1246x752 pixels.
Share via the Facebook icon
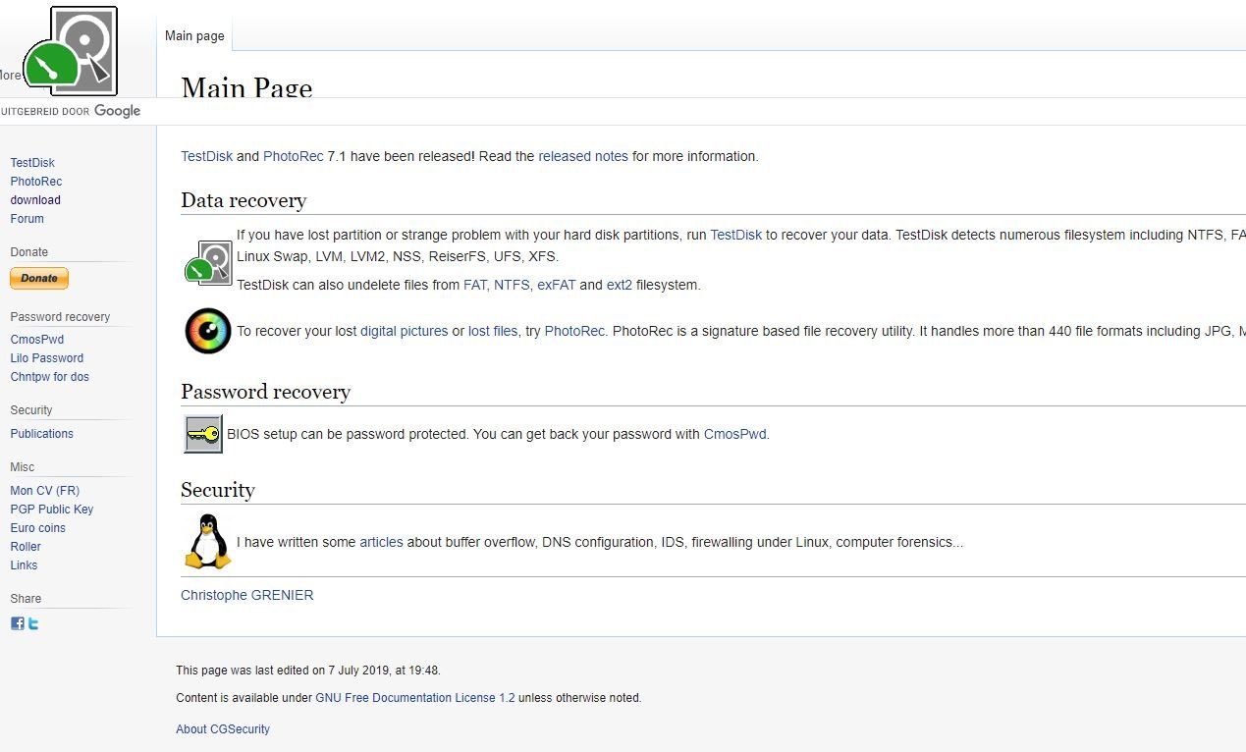(18, 623)
